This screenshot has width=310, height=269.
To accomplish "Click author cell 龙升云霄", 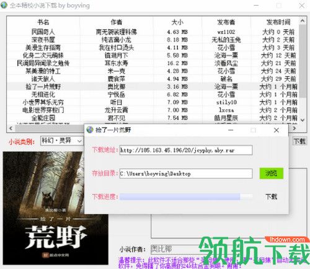I will (x=117, y=110).
